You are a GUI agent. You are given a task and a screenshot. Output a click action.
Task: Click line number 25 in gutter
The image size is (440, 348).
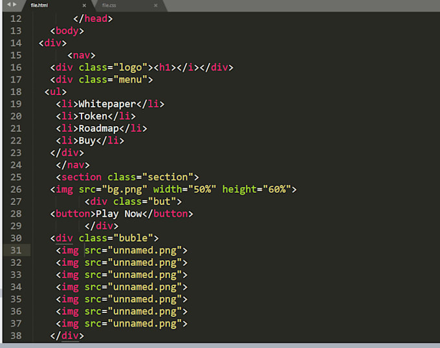click(x=16, y=177)
